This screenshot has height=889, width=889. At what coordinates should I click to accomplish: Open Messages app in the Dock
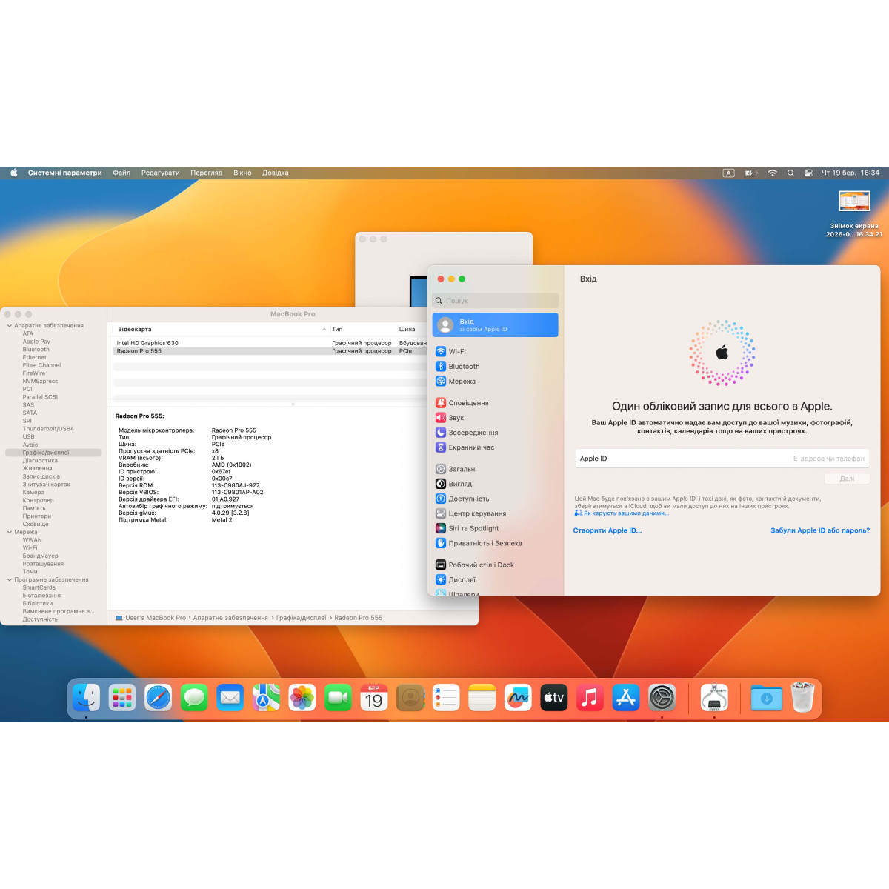pos(194,697)
